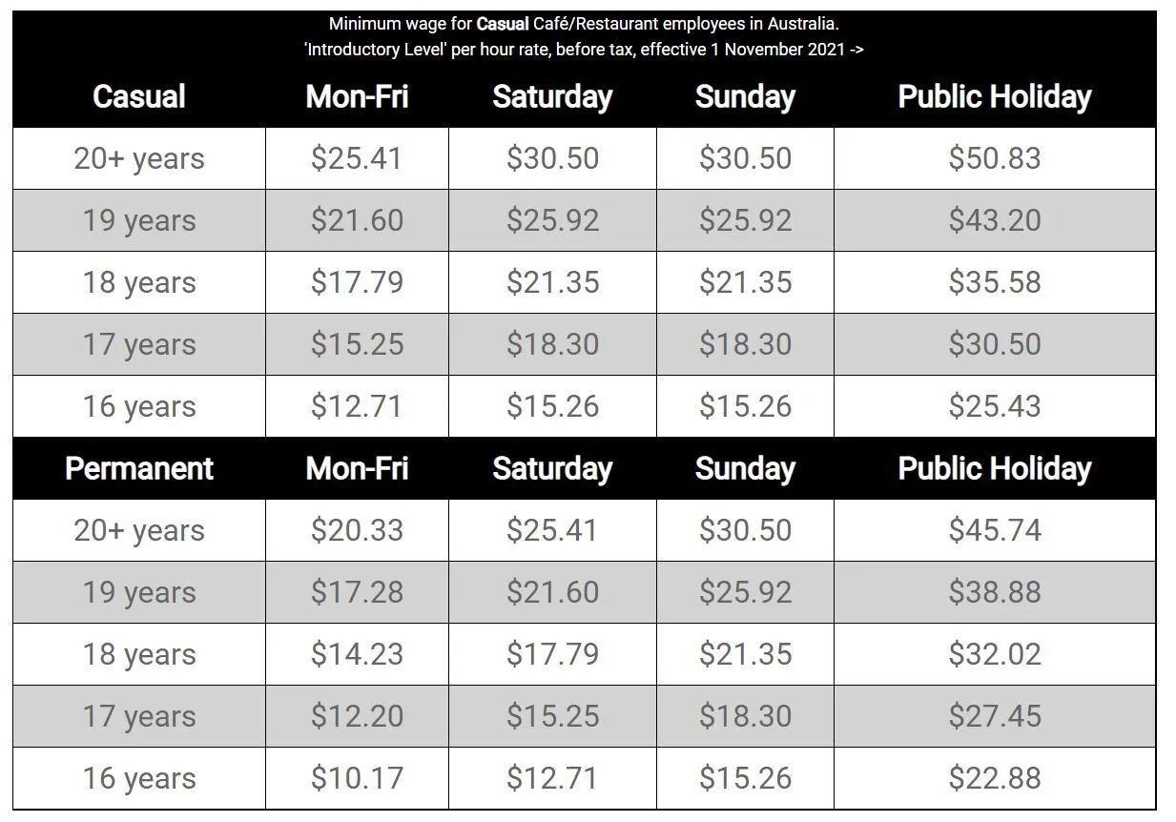Select Permanent 20+ years Public Holiday $45.74
Image resolution: width=1176 pixels, height=822 pixels.
tap(995, 530)
